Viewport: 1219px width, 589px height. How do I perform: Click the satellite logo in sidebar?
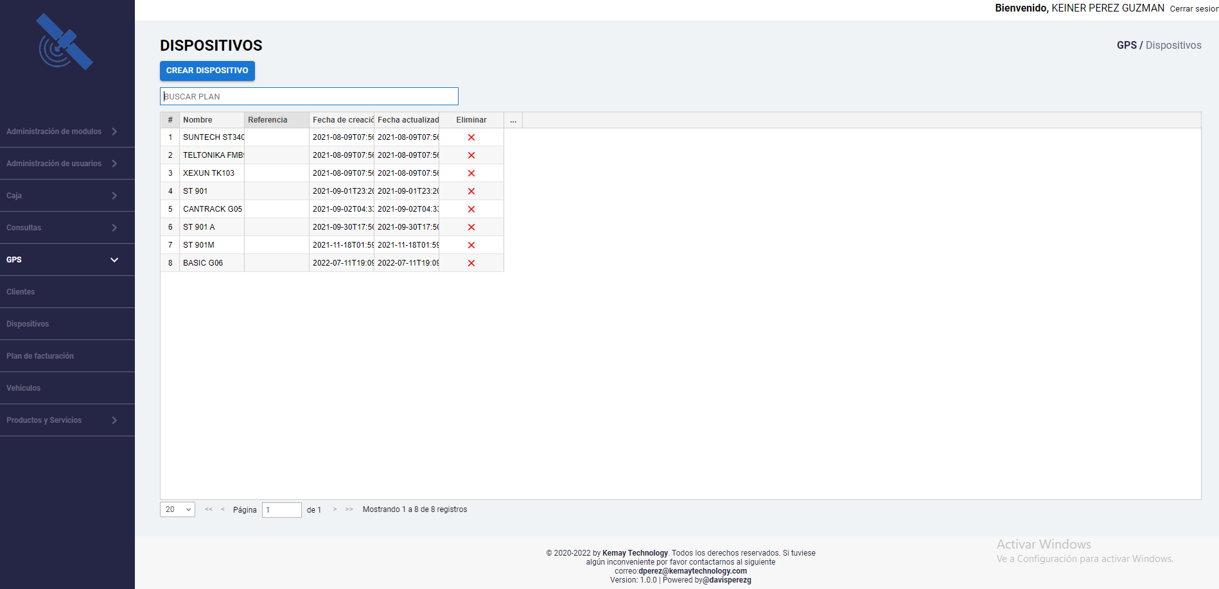coord(65,42)
